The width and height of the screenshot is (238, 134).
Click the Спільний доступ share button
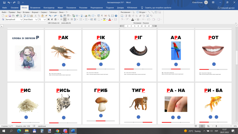[226, 8]
